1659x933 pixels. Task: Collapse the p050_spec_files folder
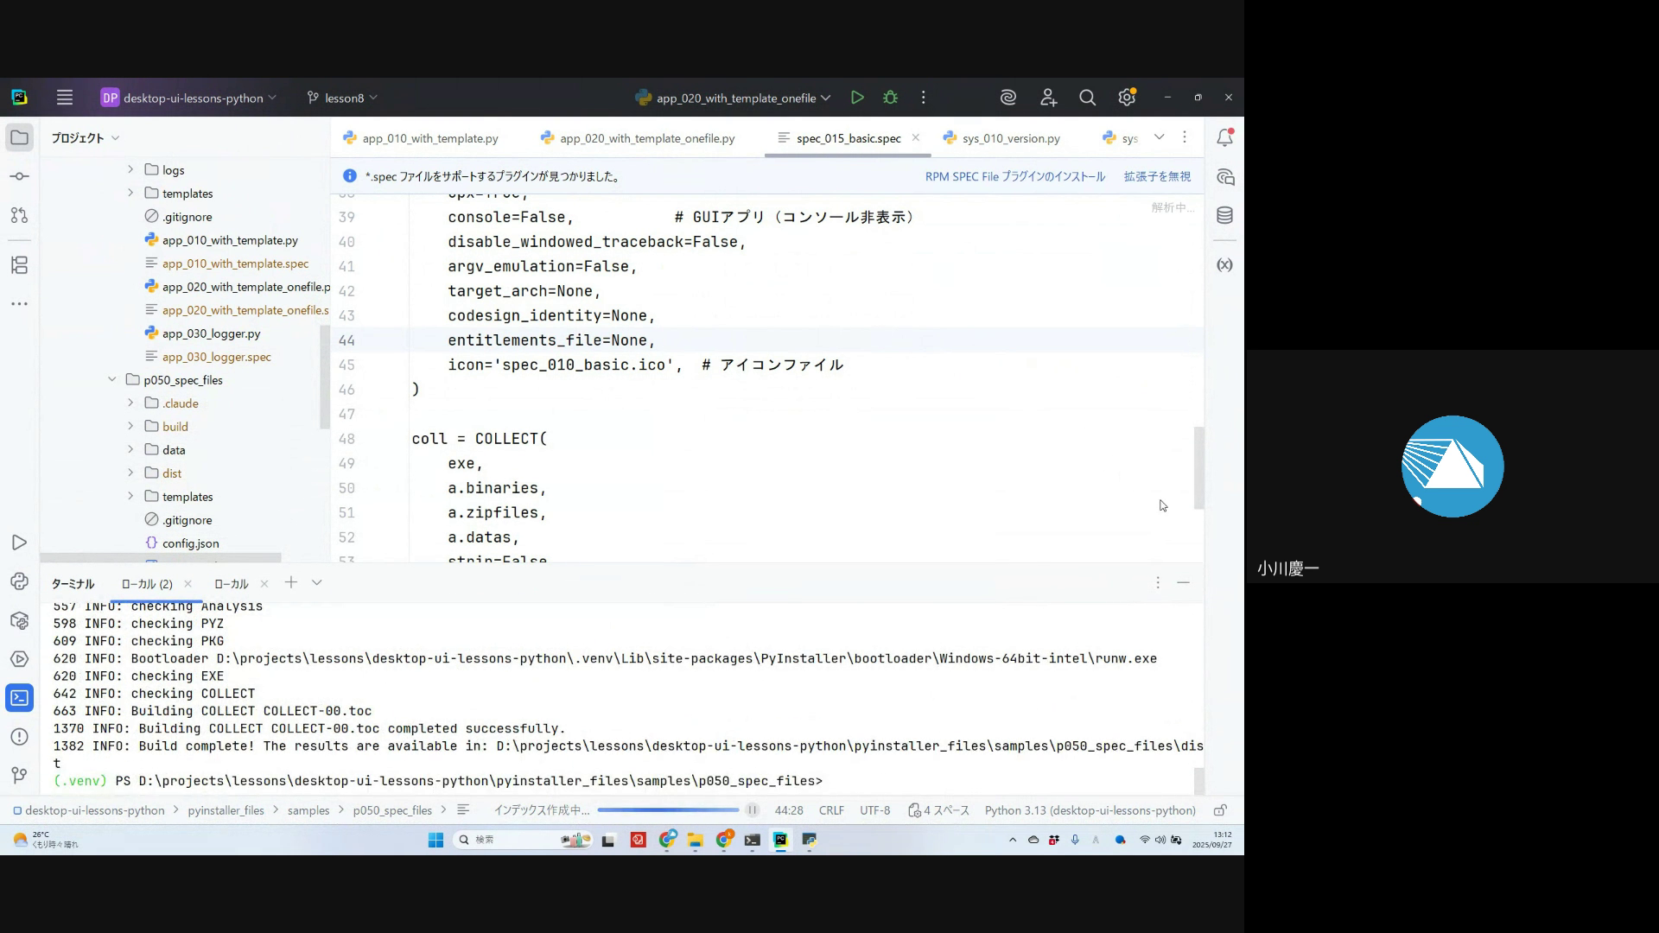112,380
